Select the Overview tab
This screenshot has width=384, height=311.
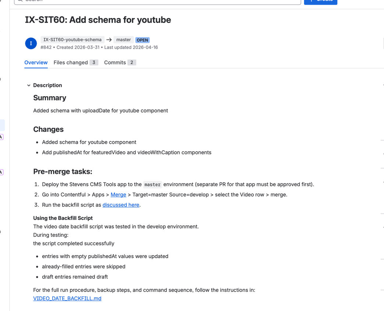click(x=36, y=62)
